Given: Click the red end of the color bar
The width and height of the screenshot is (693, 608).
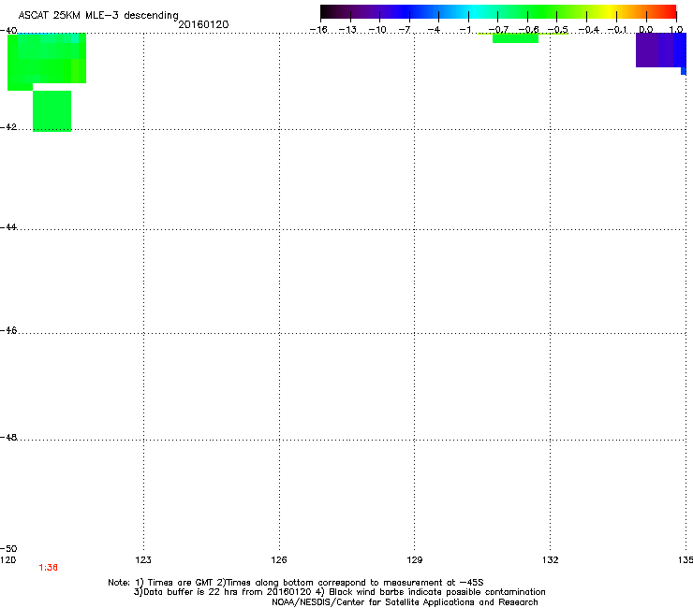Looking at the screenshot, I should tap(669, 11).
